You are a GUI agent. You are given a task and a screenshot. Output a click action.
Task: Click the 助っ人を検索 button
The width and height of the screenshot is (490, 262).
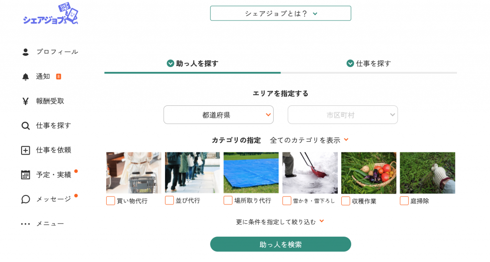(x=280, y=244)
